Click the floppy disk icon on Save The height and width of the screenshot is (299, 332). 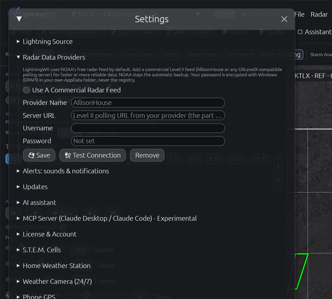31,155
